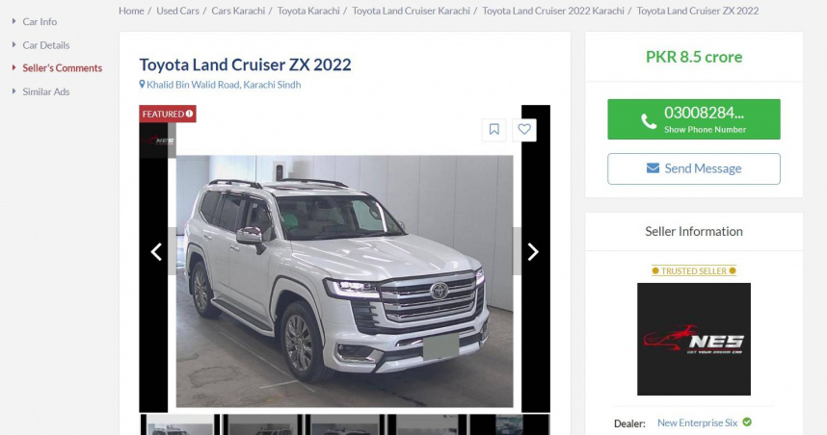Go to the Similar Ads section
Viewport: 827px width, 435px height.
click(46, 91)
